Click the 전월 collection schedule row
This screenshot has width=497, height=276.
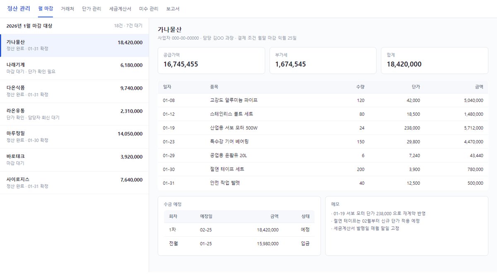click(x=239, y=244)
